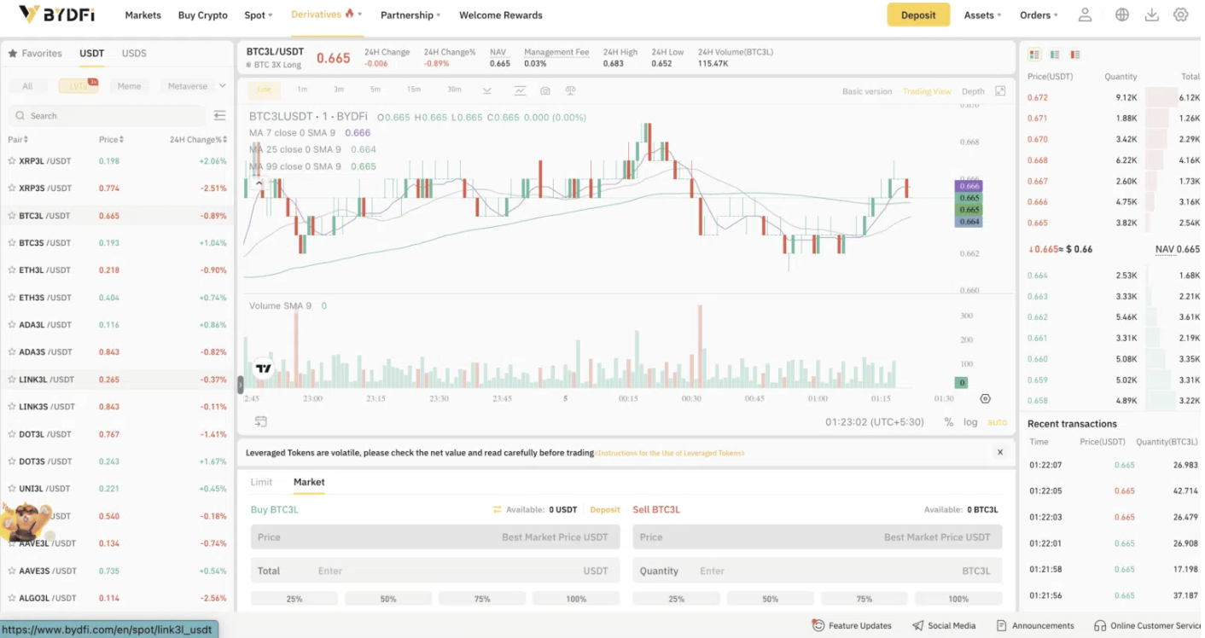1205x638 pixels.
Task: Expand more chart time intervals
Action: 487,90
